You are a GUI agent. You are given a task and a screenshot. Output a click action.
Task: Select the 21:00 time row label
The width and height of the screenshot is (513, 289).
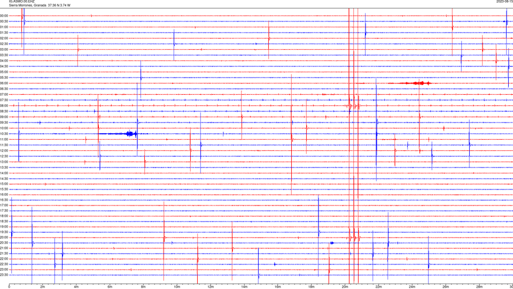4,248
